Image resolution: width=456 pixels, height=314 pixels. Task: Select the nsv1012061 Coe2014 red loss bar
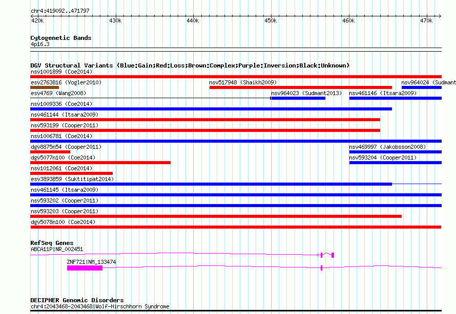(x=71, y=173)
